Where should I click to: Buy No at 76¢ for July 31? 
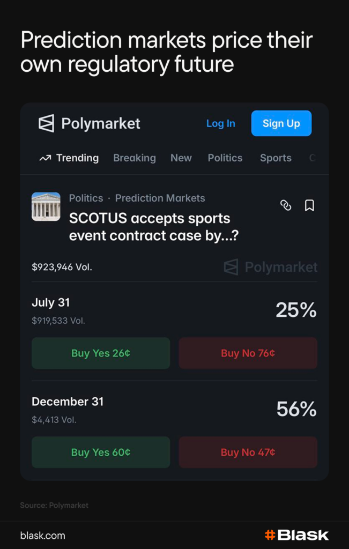coord(248,353)
